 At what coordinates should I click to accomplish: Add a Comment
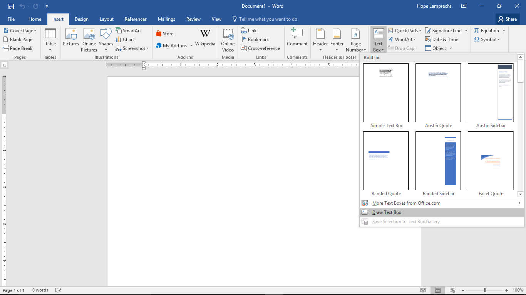tap(297, 40)
